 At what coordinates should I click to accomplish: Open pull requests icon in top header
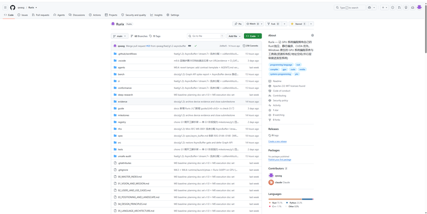(x=399, y=7)
